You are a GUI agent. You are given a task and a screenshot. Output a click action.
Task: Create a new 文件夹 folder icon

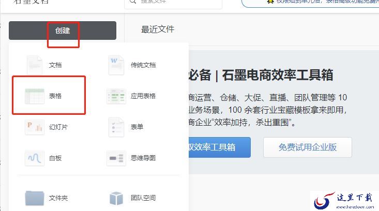[35, 198]
